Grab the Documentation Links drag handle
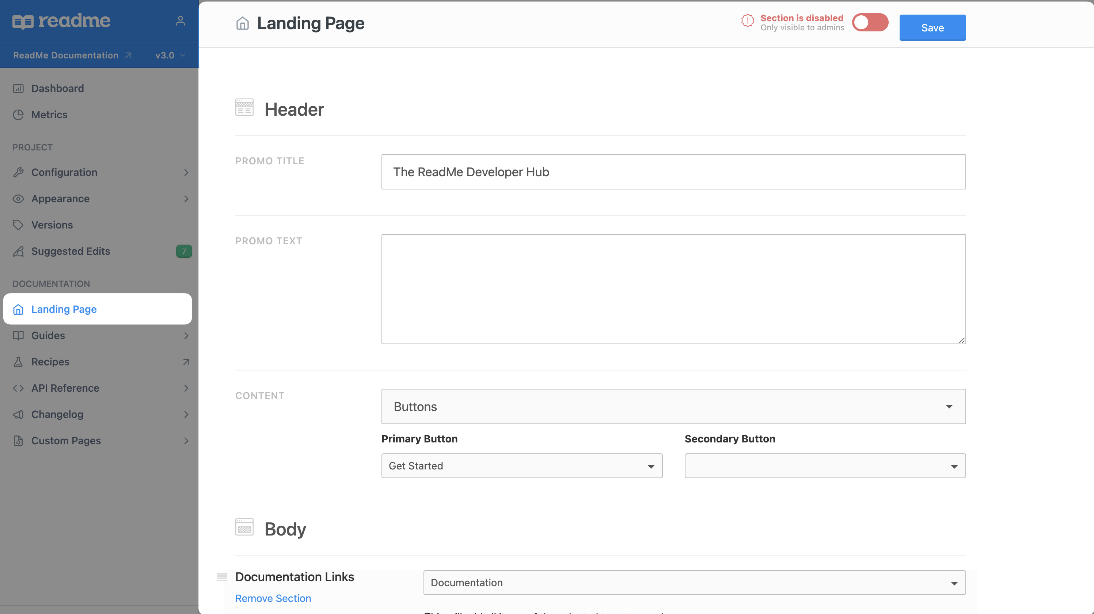Viewport: 1094px width, 614px height. tap(222, 577)
